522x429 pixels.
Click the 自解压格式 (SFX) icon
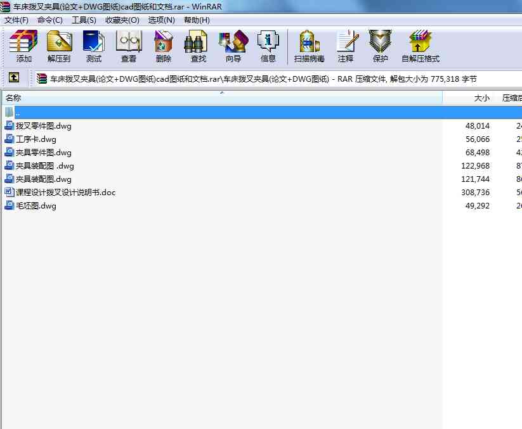click(420, 46)
